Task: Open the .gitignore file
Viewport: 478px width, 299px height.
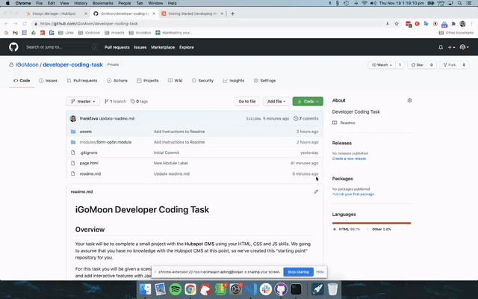Action: point(88,152)
